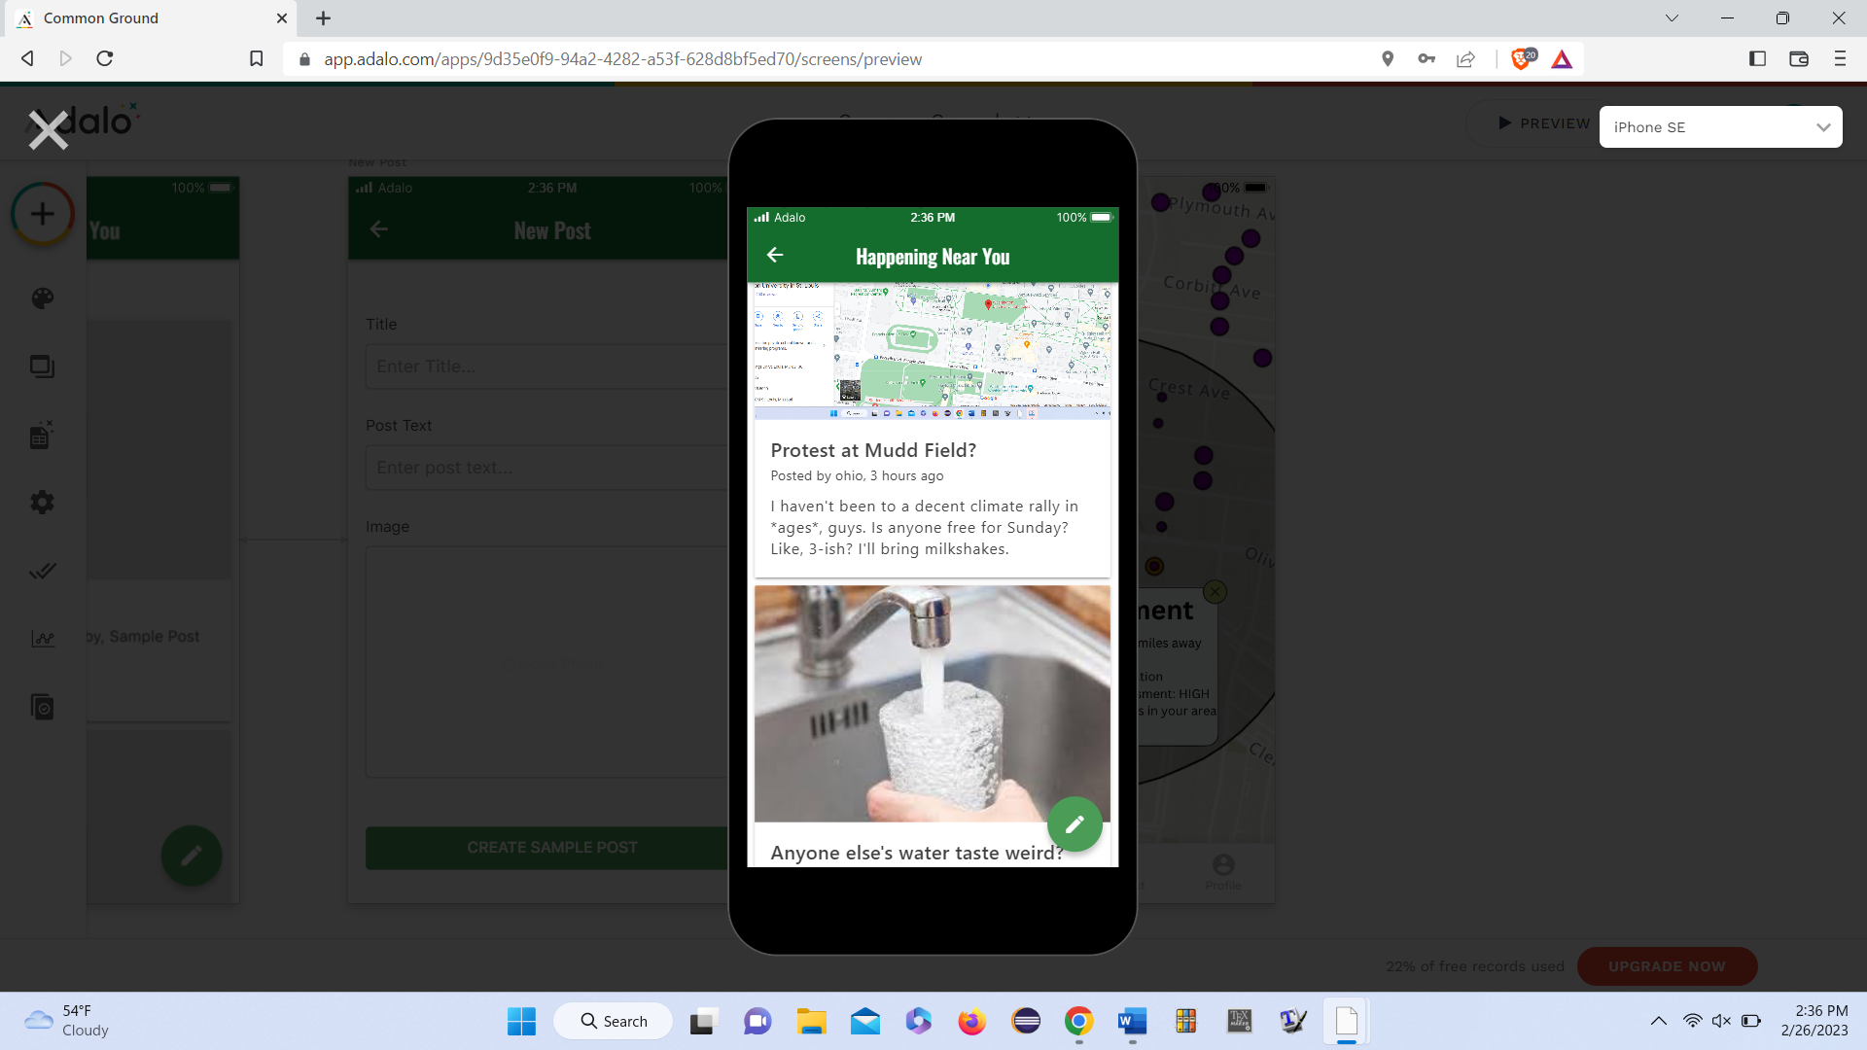This screenshot has height=1050, width=1867.
Task: Open the Settings gear in sidebar
Action: (43, 503)
